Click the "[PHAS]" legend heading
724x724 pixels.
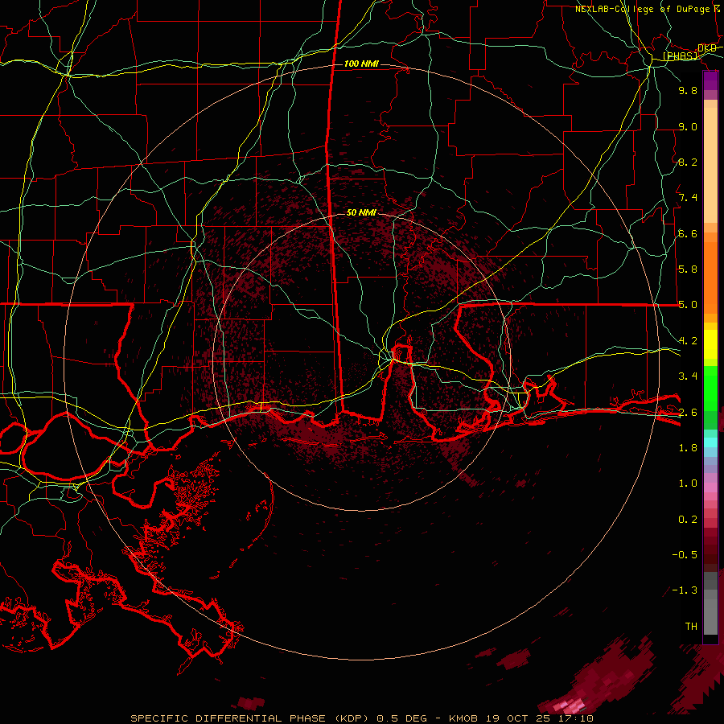coord(680,56)
